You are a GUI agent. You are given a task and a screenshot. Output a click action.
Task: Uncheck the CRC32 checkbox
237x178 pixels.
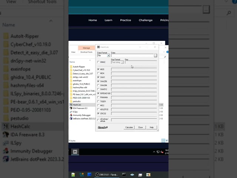99,113
